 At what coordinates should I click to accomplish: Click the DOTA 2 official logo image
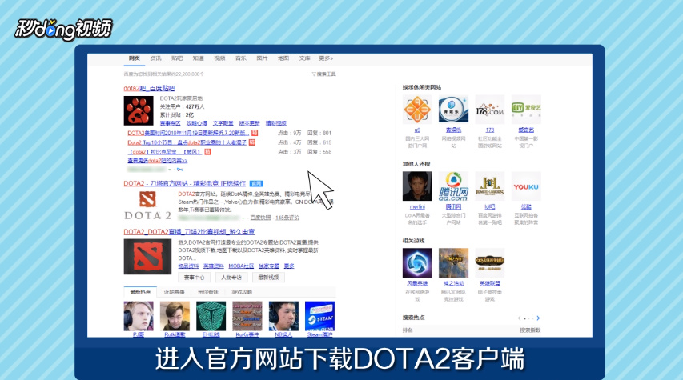pyautogui.click(x=147, y=206)
